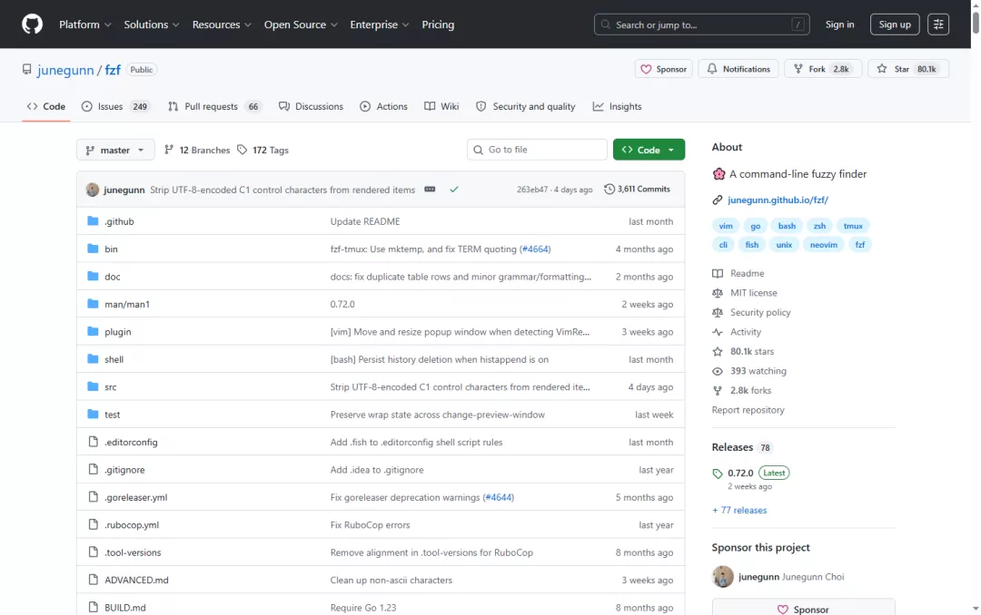Click the tag icon next to 172 Tags
Viewport: 981px width, 615px height.
(x=243, y=150)
